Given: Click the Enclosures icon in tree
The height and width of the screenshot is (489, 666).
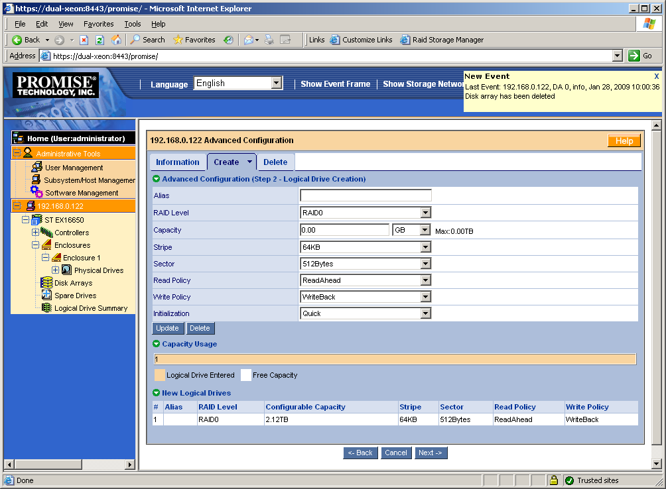Looking at the screenshot, I should [46, 244].
